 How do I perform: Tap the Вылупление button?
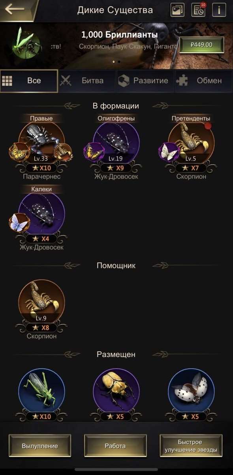(40, 446)
